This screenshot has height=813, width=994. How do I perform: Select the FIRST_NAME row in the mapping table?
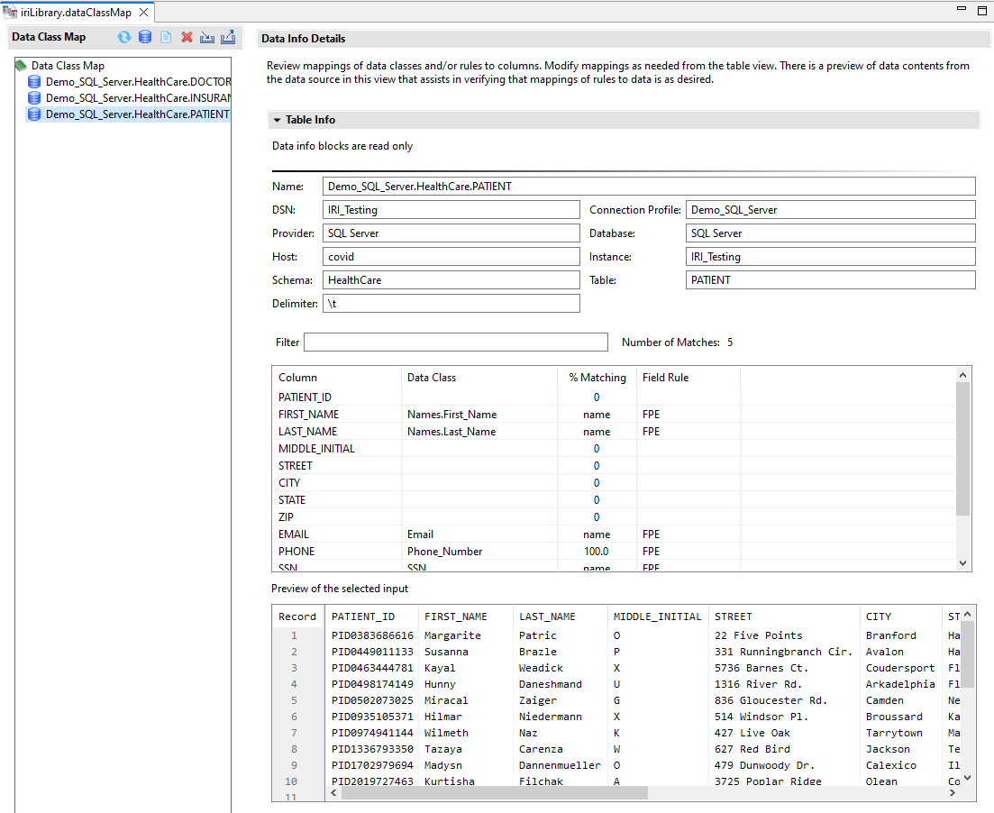(x=309, y=415)
